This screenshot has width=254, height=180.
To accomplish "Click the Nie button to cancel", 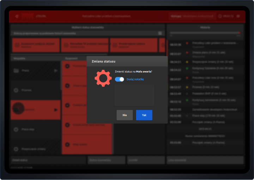I will click(125, 115).
